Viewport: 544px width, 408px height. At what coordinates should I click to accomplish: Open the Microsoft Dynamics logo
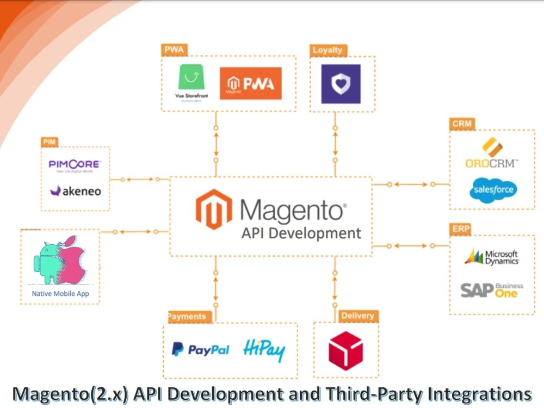491,256
